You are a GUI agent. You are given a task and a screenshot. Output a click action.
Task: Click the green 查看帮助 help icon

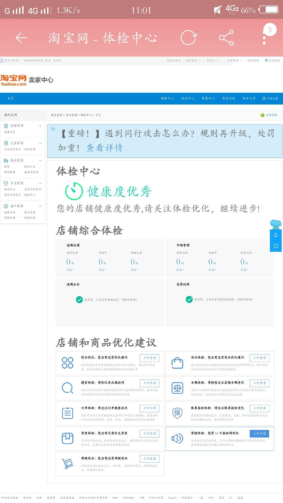coord(263,115)
